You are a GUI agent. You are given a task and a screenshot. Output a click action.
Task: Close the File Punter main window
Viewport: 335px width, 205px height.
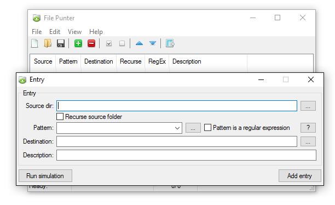(303, 18)
